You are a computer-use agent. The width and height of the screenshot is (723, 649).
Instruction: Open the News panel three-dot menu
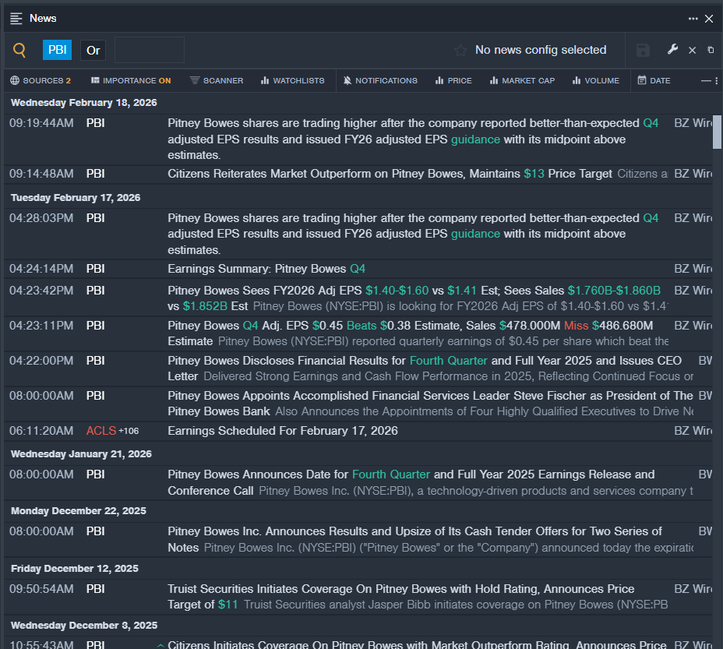coord(693,19)
